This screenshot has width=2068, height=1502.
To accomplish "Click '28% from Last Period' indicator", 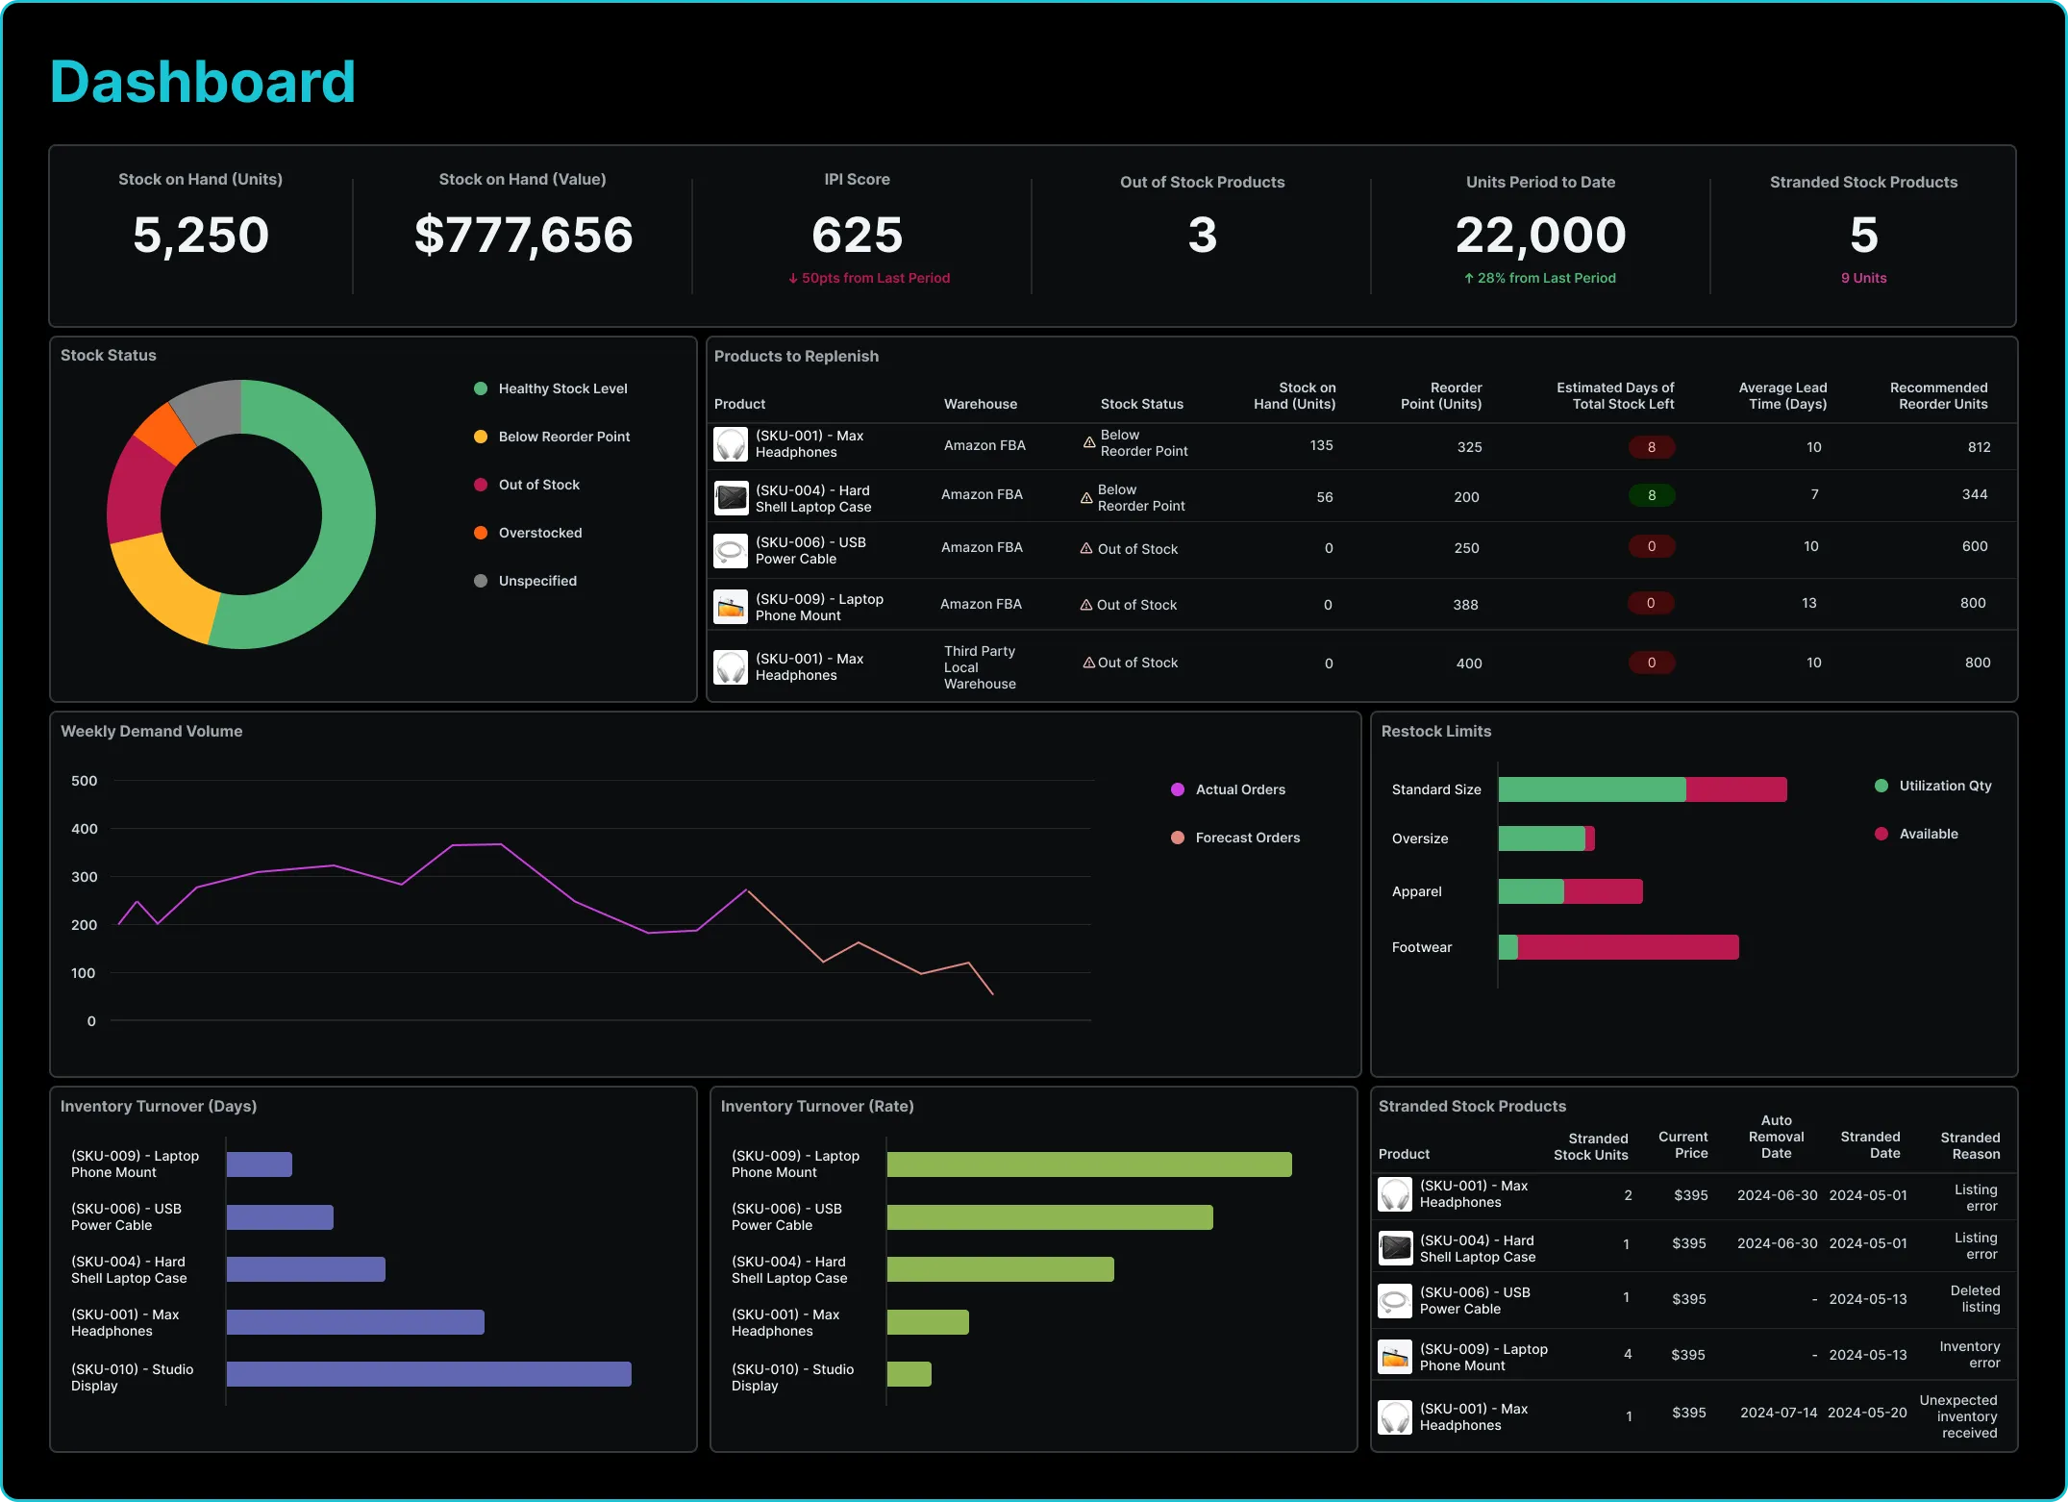I will tap(1540, 278).
